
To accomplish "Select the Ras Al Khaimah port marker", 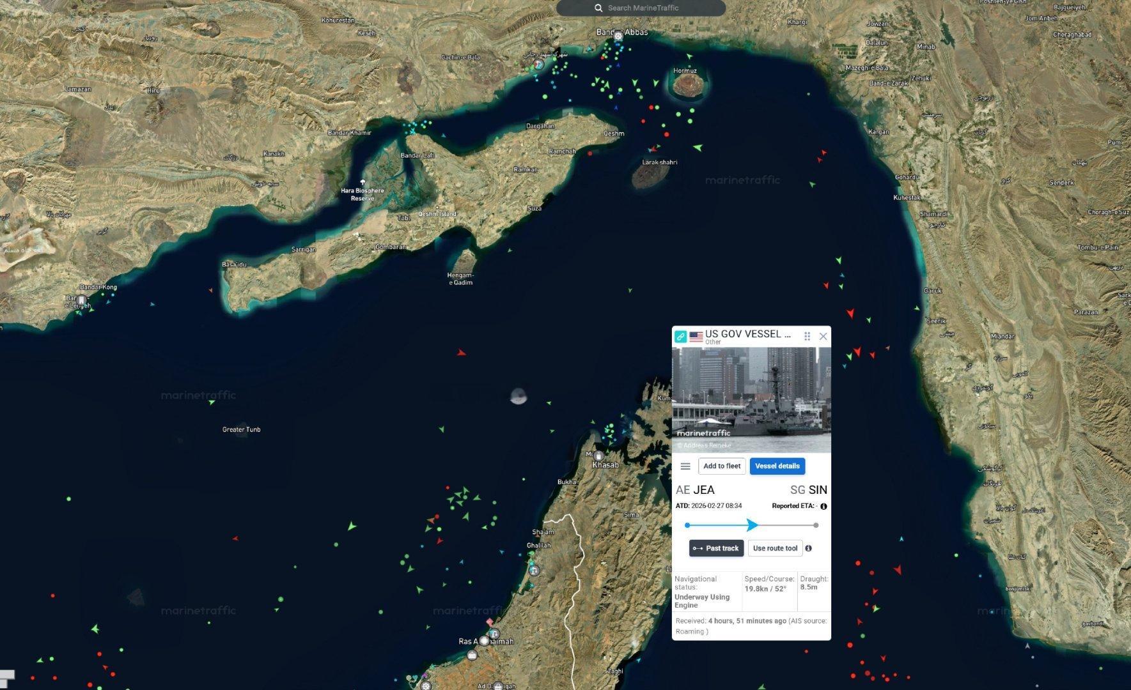I will click(x=485, y=641).
